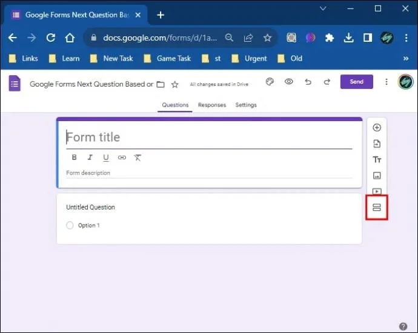Switch to the Settings tab
Screen dimensions: 418x333
(246, 105)
